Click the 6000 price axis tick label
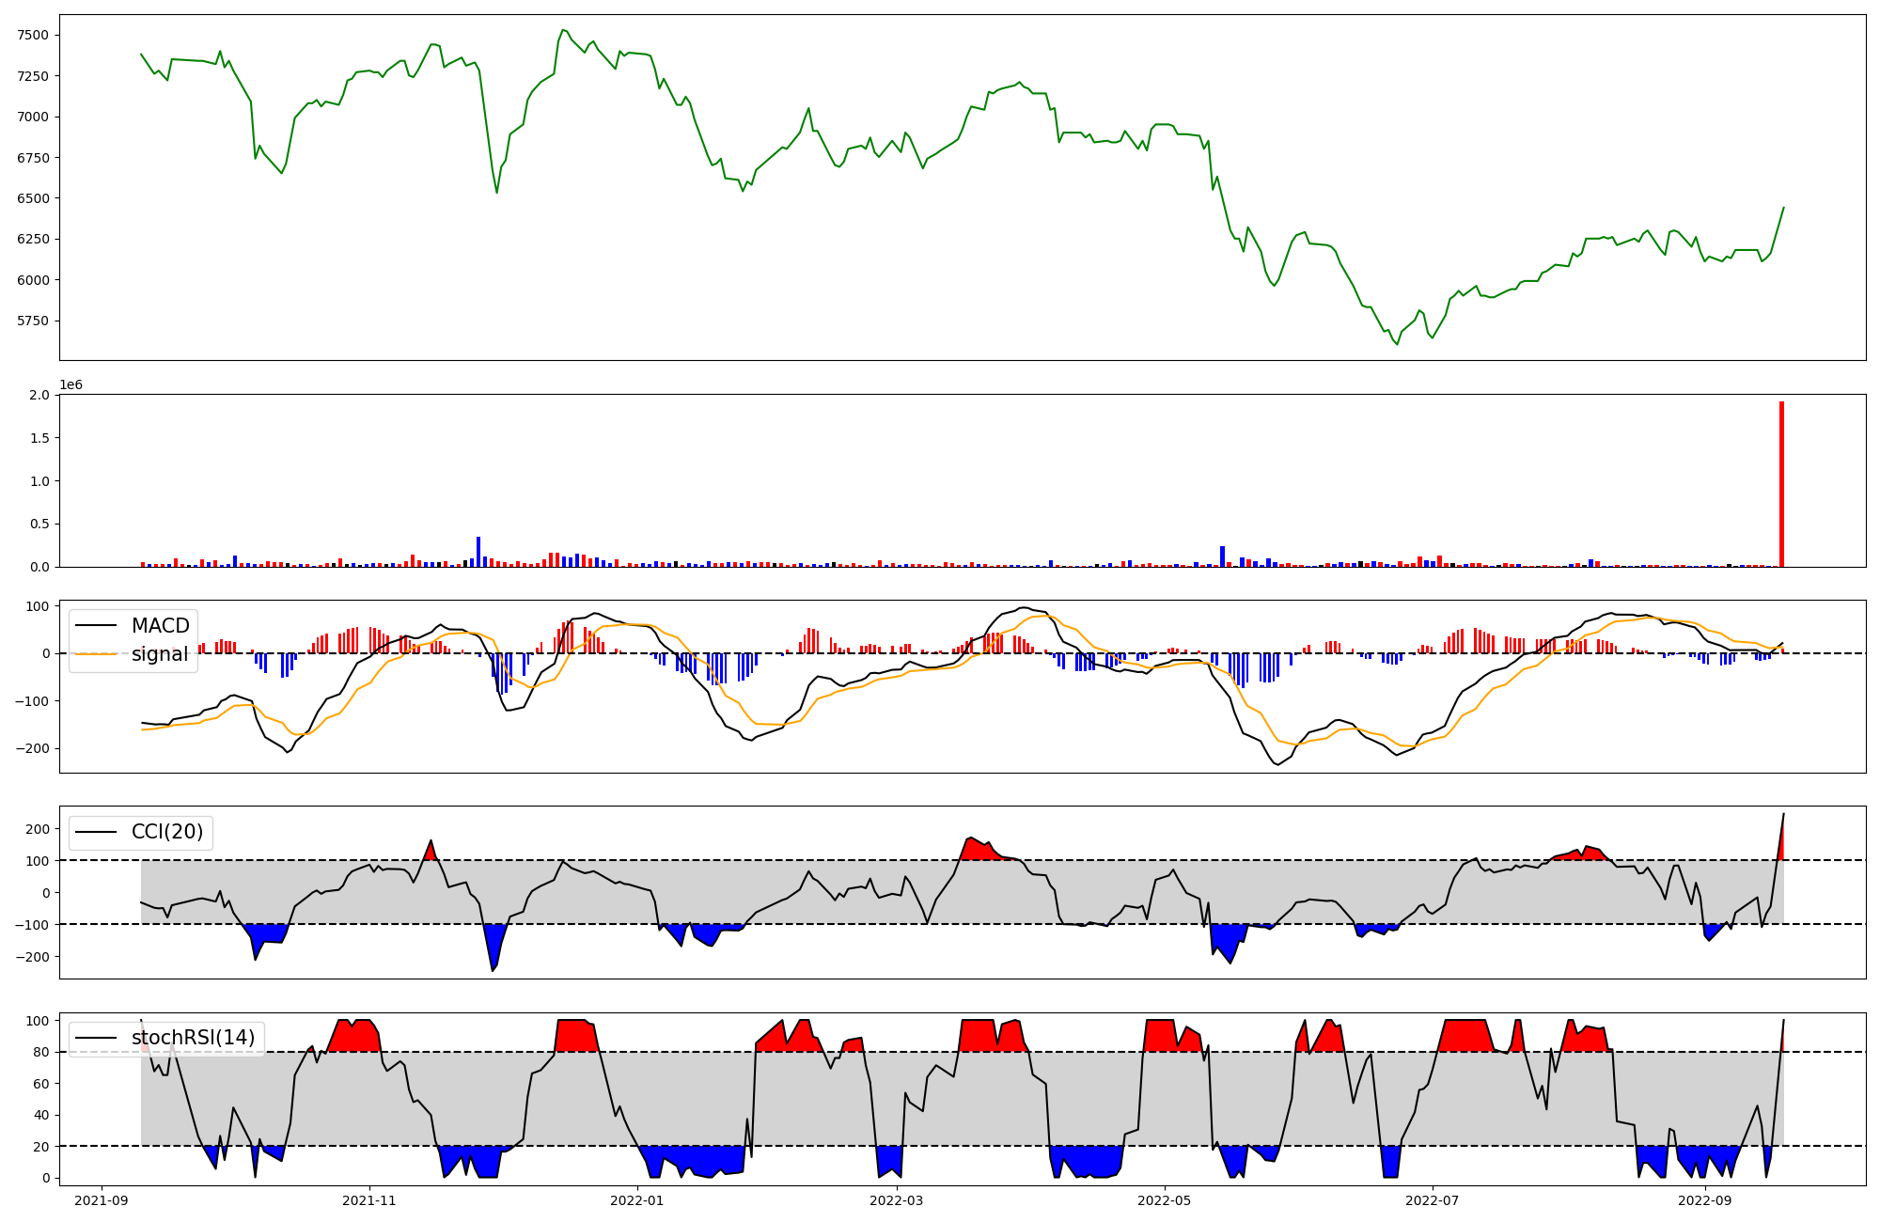This screenshot has width=1880, height=1222. (33, 280)
